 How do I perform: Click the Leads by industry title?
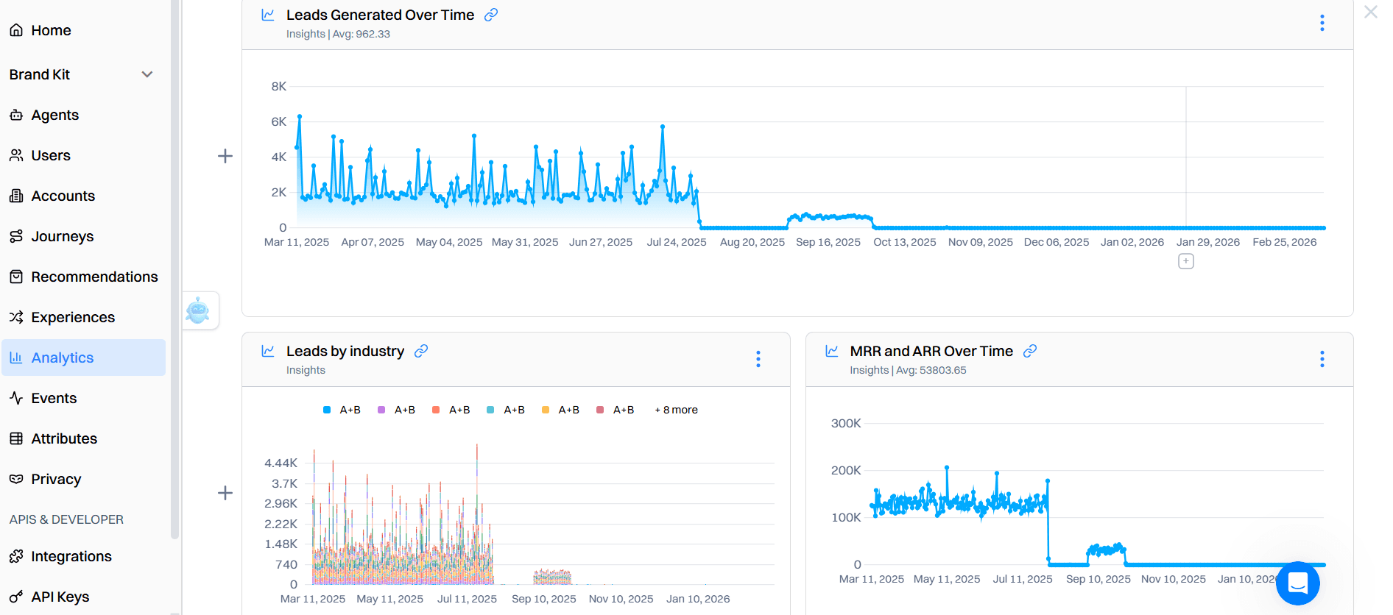click(x=345, y=351)
